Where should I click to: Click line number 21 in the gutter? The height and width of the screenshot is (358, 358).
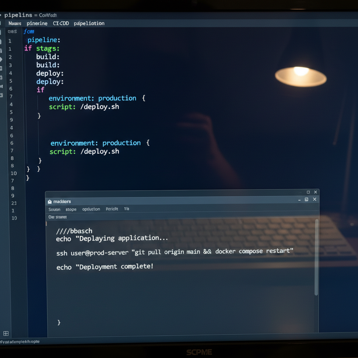click(x=14, y=203)
